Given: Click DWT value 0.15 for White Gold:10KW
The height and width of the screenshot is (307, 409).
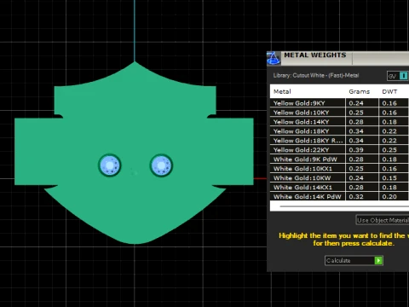Looking at the screenshot, I should pyautogui.click(x=389, y=178).
